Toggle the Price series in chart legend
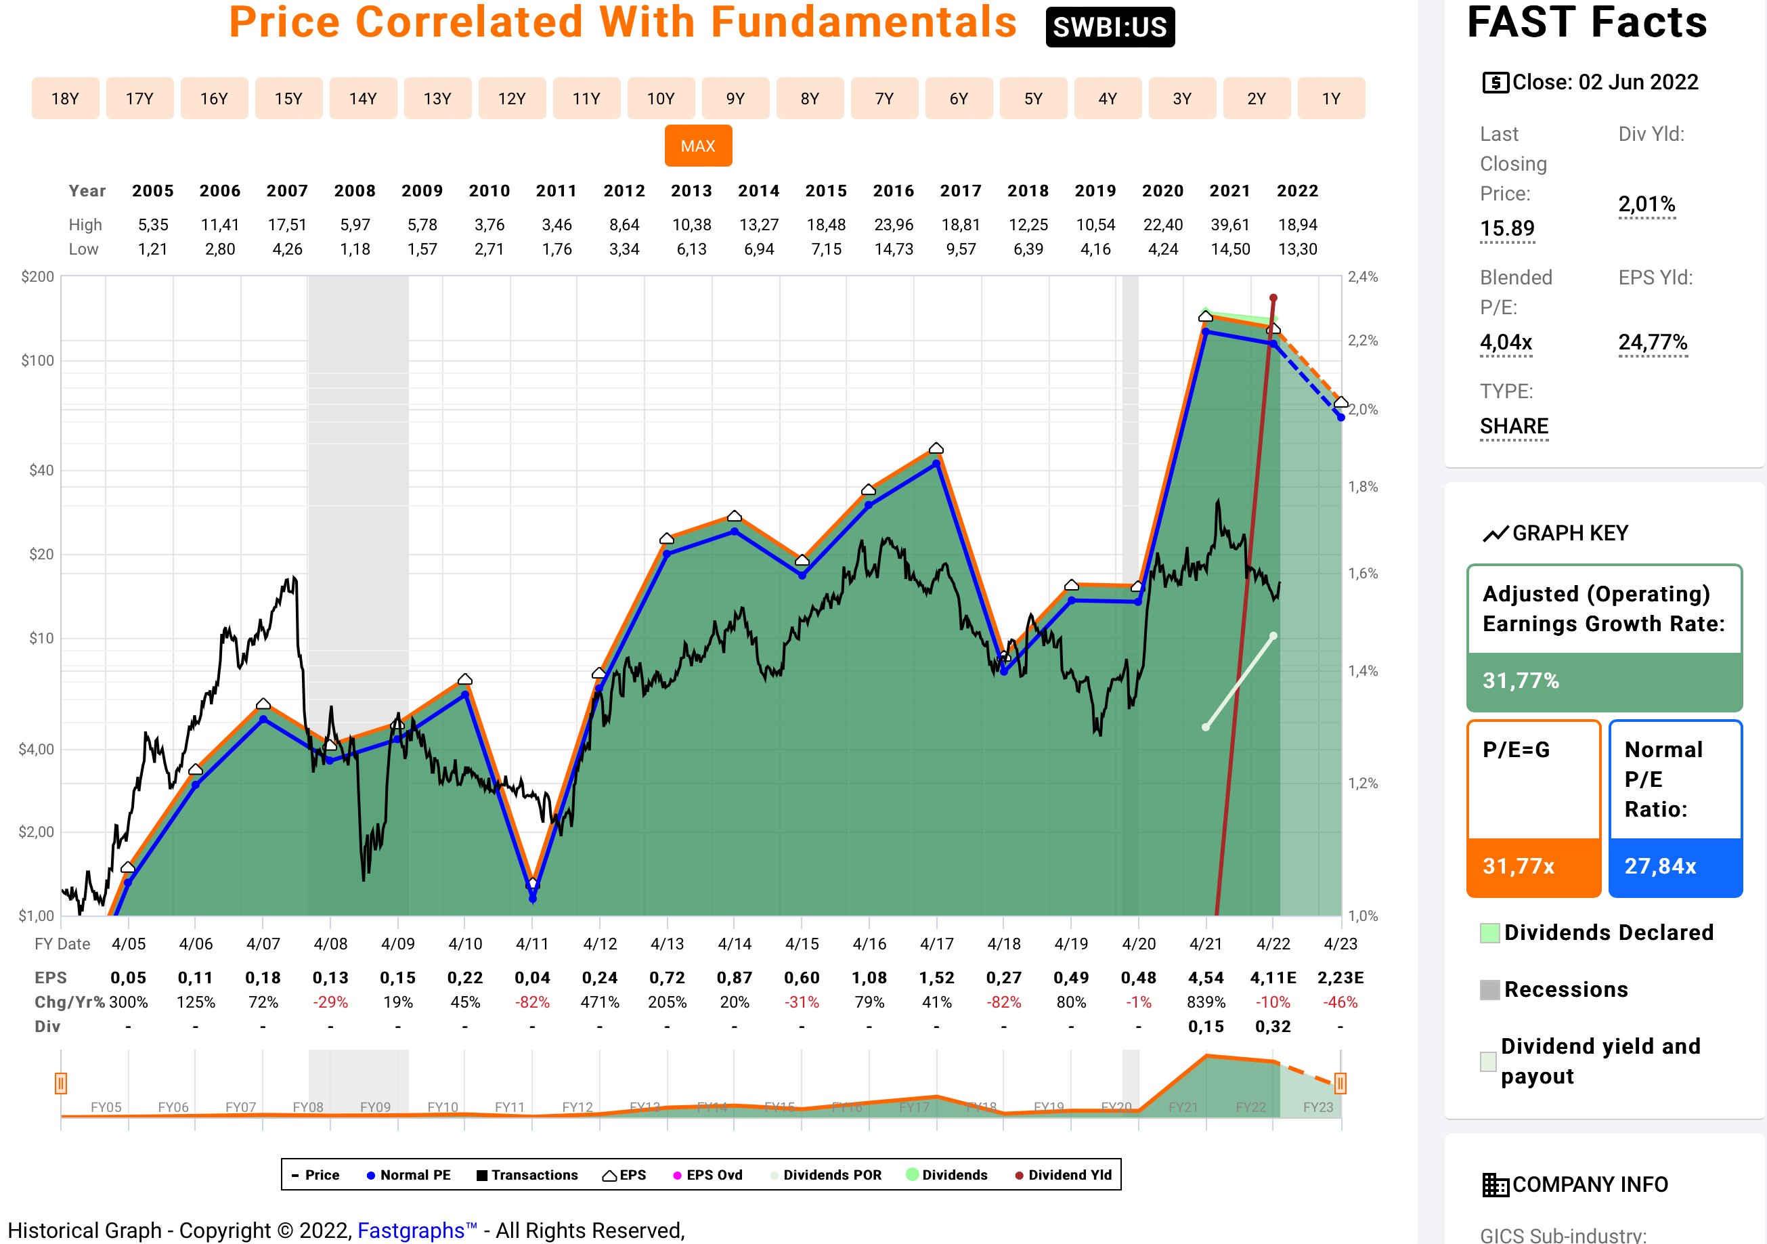Viewport: 1767px width, 1244px height. click(315, 1175)
